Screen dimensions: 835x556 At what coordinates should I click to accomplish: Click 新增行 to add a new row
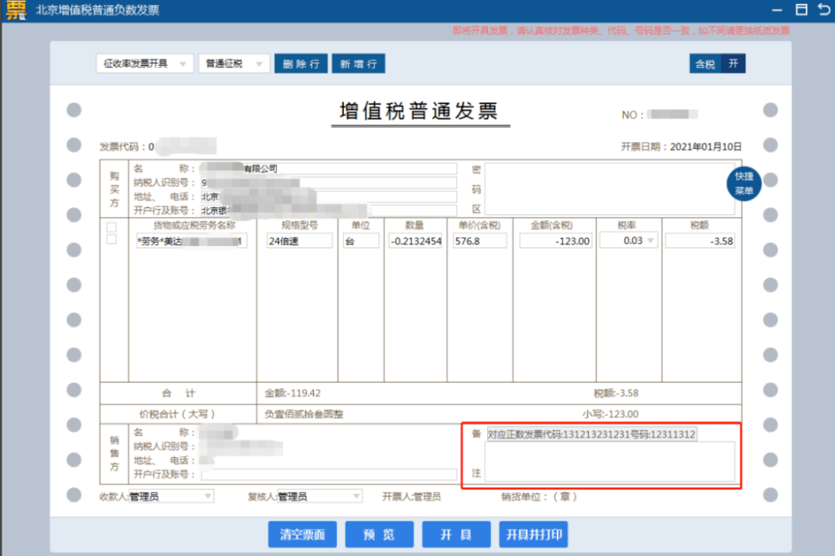[x=358, y=63]
